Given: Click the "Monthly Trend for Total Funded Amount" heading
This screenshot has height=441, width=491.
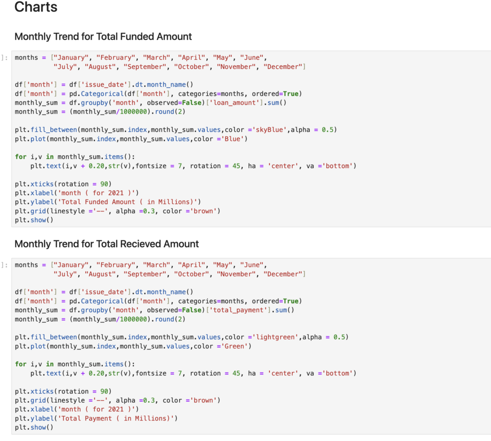Looking at the screenshot, I should [x=103, y=36].
